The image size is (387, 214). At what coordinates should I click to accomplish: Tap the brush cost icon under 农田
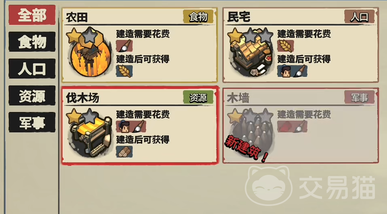click(124, 46)
